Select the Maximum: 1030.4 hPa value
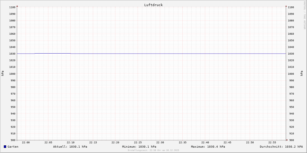 (208, 147)
